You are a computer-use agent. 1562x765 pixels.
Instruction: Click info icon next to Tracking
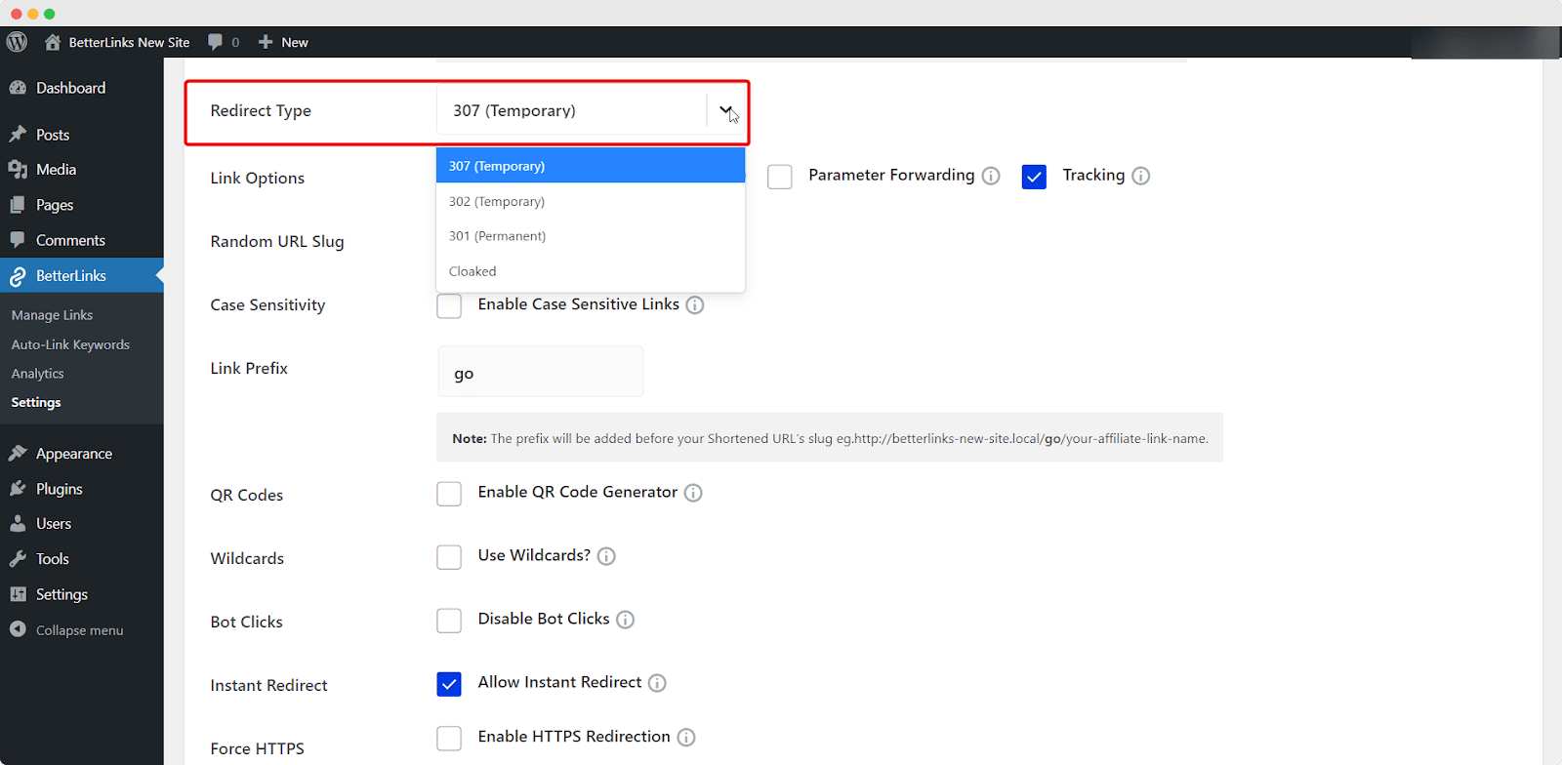(x=1140, y=176)
